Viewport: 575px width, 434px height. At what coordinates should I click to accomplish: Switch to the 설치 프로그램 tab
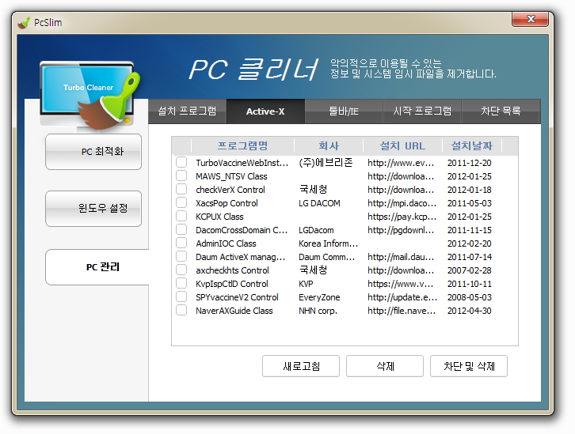click(x=187, y=111)
